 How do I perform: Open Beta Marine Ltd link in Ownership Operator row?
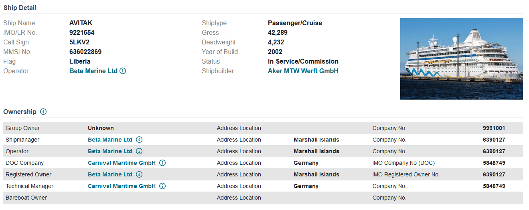point(110,151)
